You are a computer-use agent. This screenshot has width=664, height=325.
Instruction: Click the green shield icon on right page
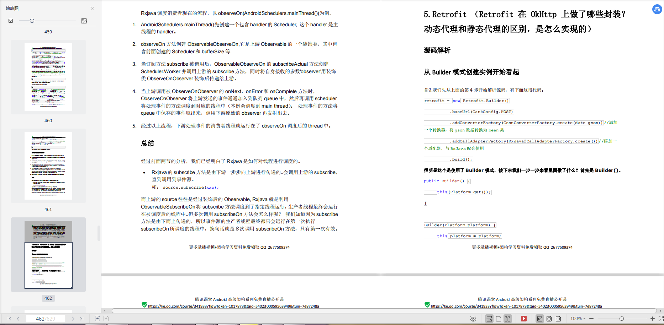[427, 305]
